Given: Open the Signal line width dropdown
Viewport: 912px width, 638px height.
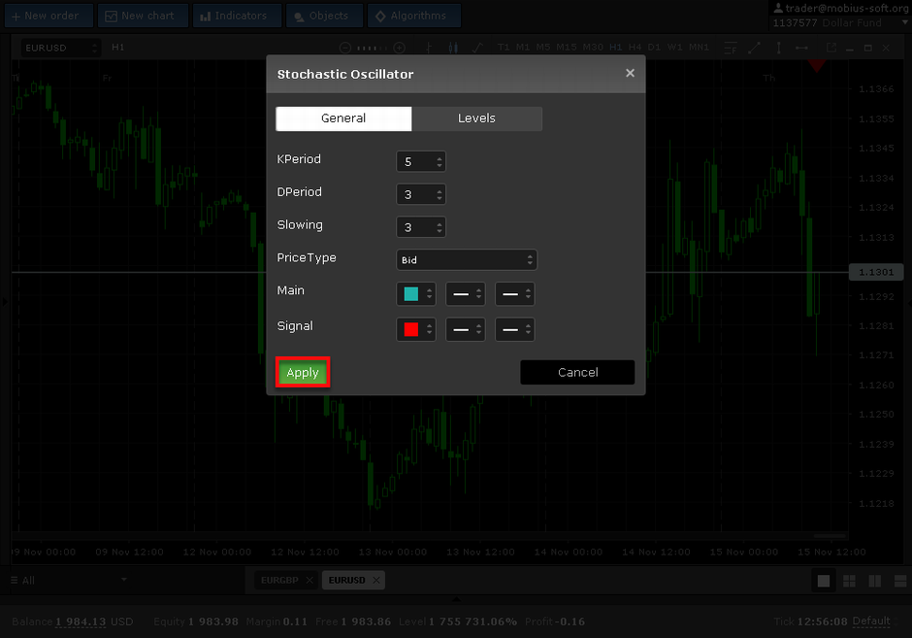Looking at the screenshot, I should point(515,329).
